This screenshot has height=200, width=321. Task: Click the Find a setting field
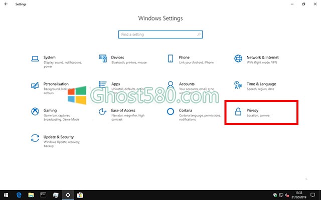pyautogui.click(x=160, y=34)
